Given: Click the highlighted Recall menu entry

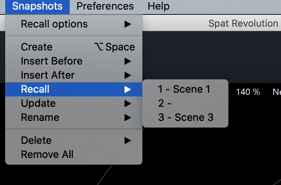Looking at the screenshot, I should click(x=35, y=89).
